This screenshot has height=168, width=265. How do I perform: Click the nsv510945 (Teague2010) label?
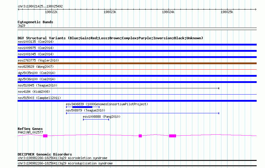pyautogui.click(x=38, y=85)
